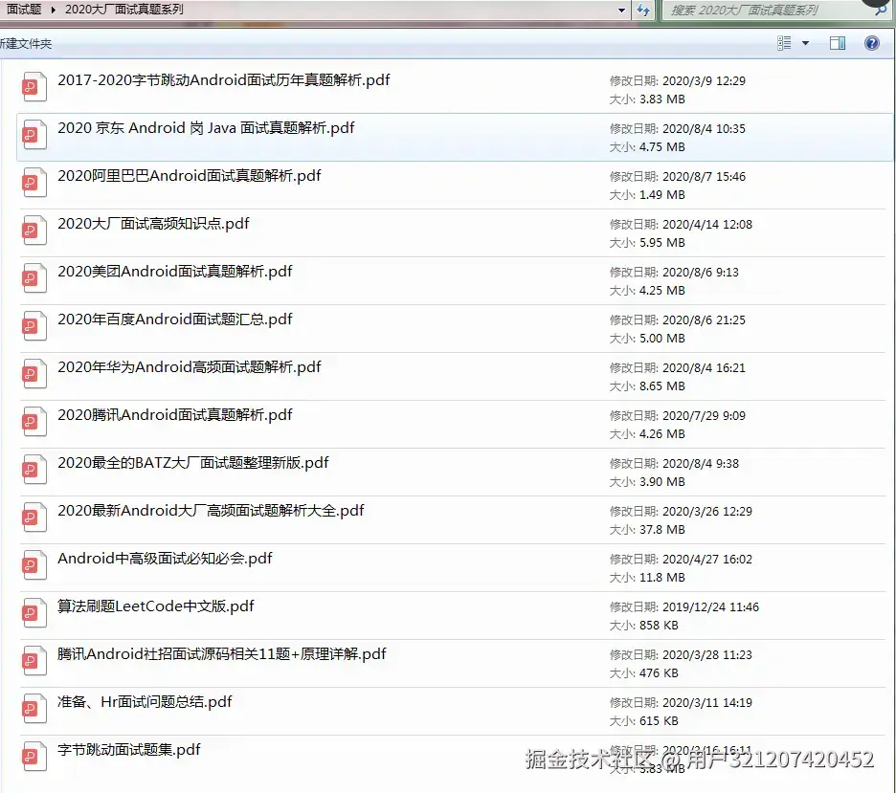Screen dimensions: 896x793
Task: Select file name 算法刷题LeetCode中文版.pdf
Action: coord(155,607)
